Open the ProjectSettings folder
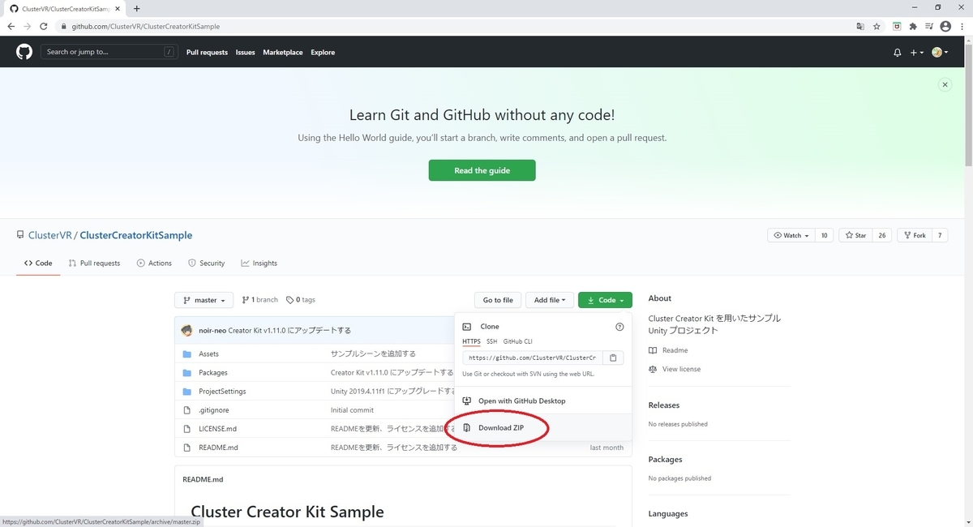973x527 pixels. point(222,392)
